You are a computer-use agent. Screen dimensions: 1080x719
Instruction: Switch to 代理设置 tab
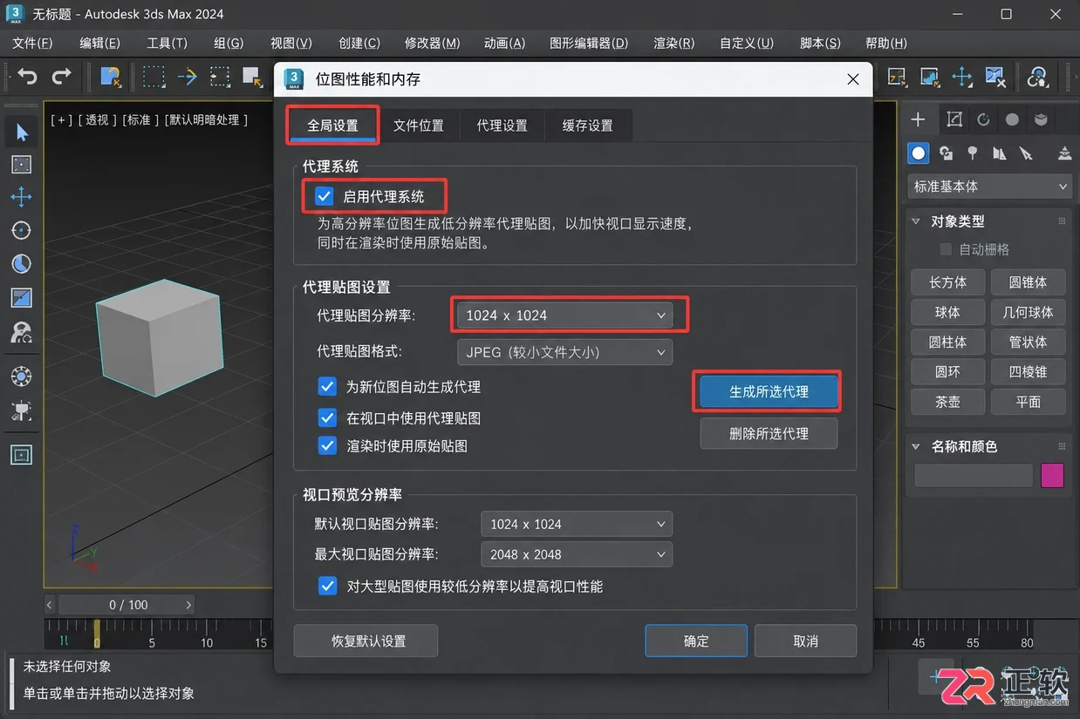(502, 125)
